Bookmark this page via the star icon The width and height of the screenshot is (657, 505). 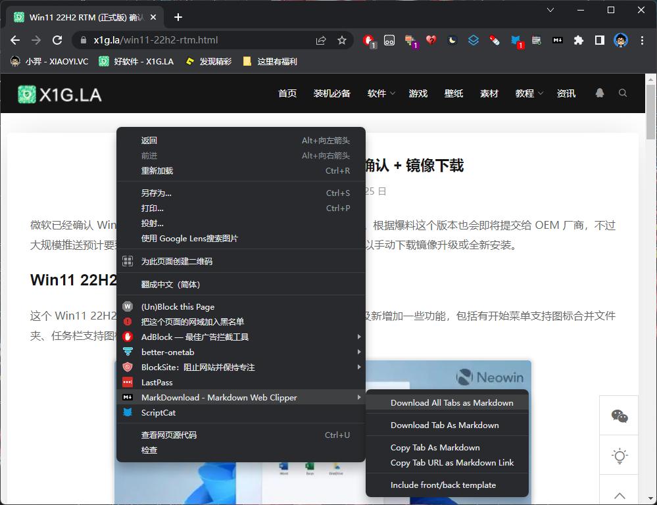(x=342, y=40)
